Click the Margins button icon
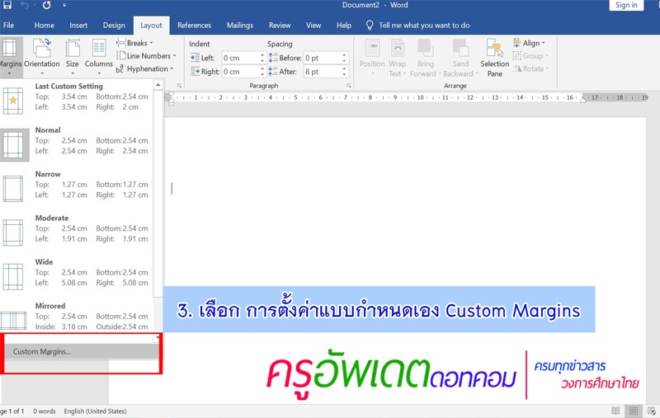Screen dimensions: 660x418 [x=9, y=48]
